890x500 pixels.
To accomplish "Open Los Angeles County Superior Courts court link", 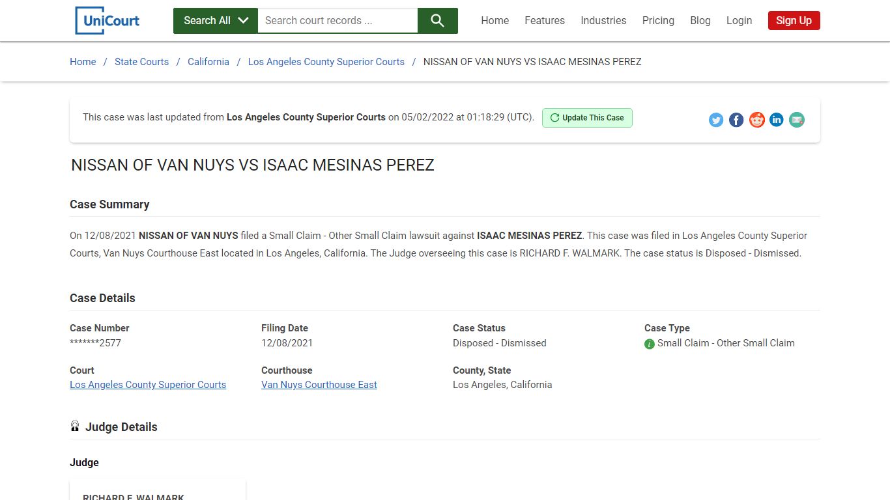I will (x=148, y=385).
